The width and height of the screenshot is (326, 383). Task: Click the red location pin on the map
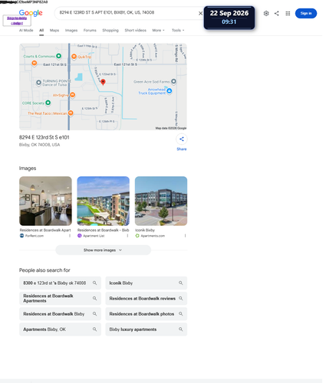click(x=103, y=82)
